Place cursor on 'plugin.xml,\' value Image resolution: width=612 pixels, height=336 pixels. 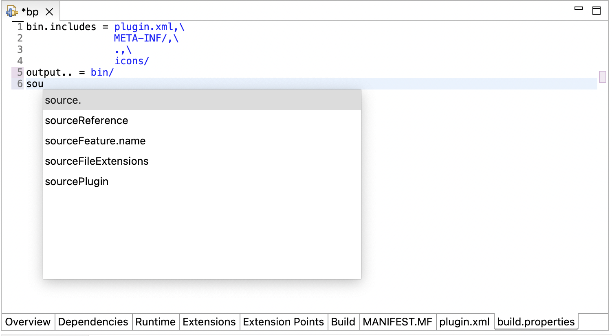tap(149, 27)
